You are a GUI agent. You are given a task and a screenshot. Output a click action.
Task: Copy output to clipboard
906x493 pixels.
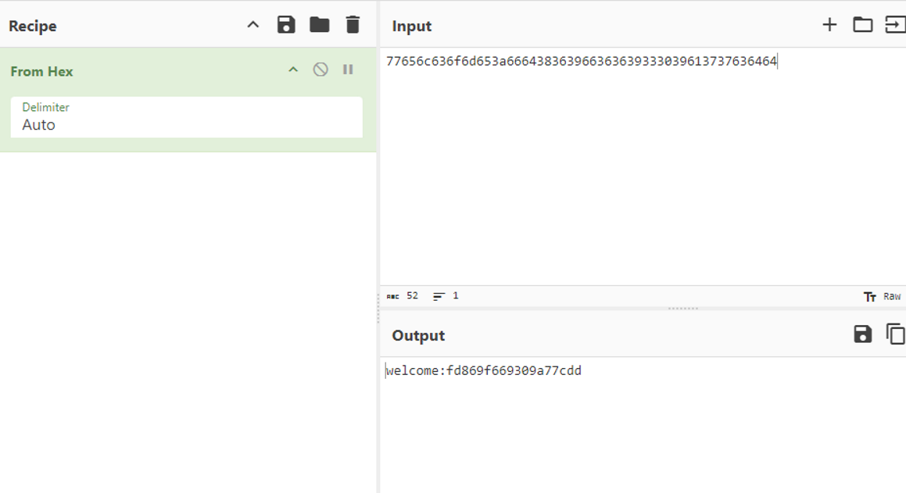coord(895,334)
